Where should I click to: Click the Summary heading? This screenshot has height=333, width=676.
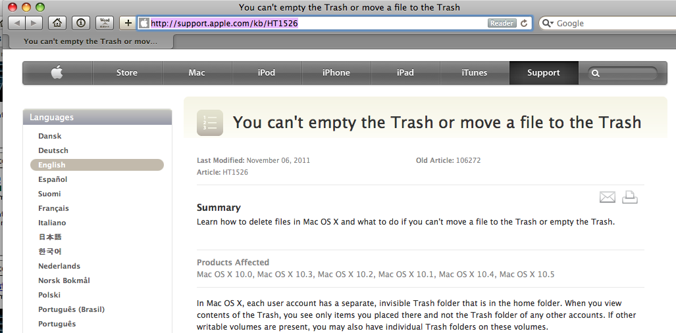click(x=219, y=208)
